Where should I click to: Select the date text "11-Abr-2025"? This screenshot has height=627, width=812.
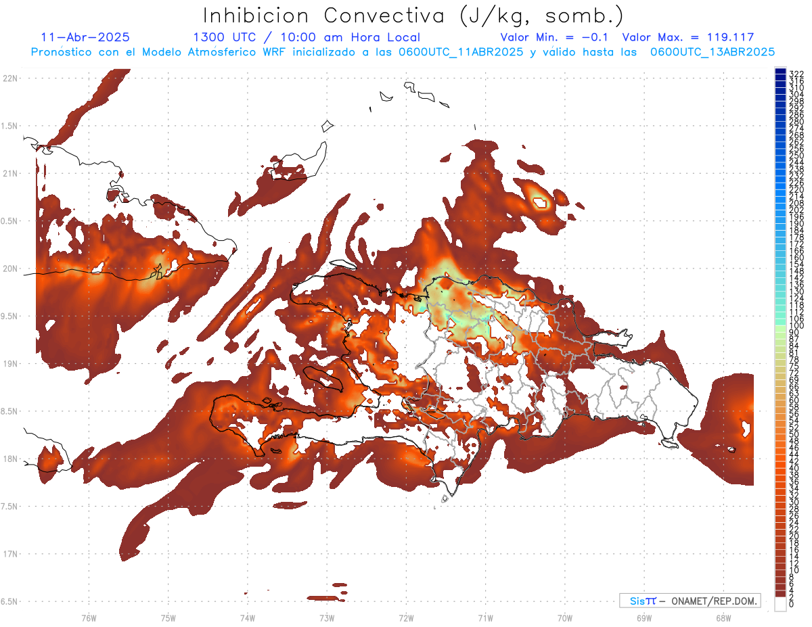(85, 37)
